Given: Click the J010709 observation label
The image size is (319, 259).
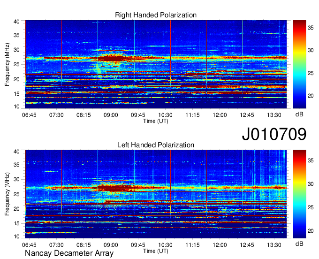Looking at the screenshot, I should (274, 134).
